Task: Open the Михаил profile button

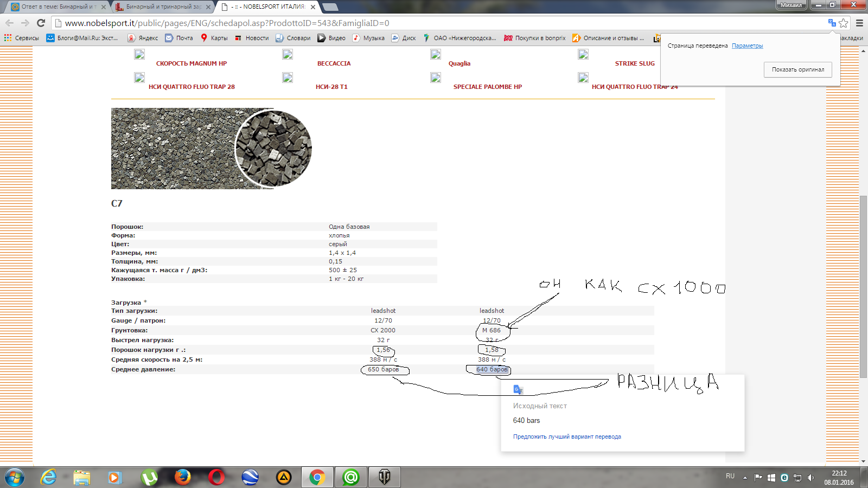Action: pos(791,5)
